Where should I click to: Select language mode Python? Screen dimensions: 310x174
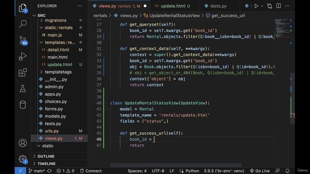189,171
